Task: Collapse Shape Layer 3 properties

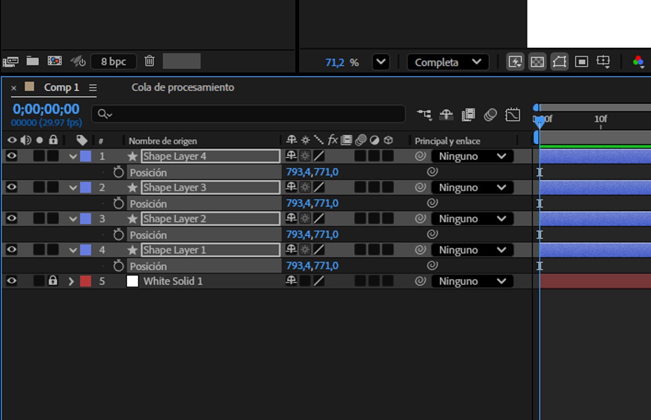Action: coord(73,188)
